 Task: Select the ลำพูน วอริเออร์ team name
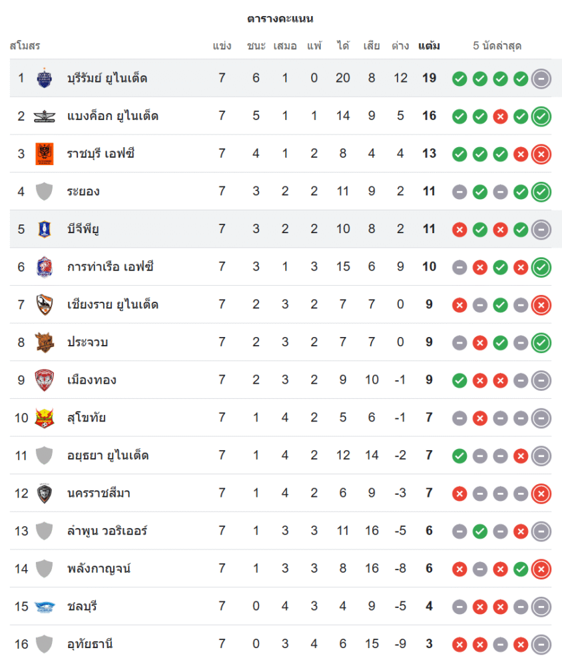click(x=107, y=531)
